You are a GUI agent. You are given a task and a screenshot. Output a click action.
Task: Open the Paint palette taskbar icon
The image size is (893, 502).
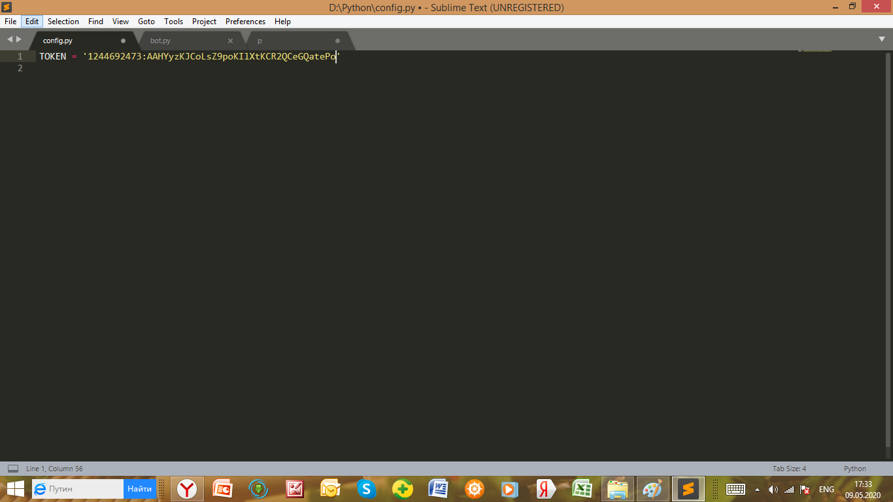653,489
